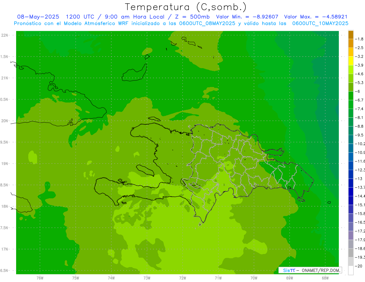Click the -7.4 colorbar tick label

pyautogui.click(x=359, y=109)
